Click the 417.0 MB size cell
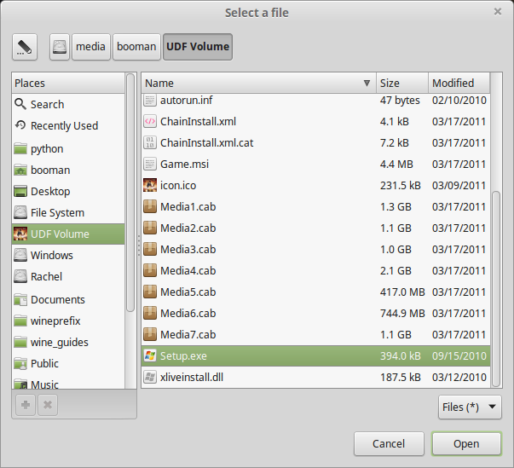 click(x=402, y=292)
